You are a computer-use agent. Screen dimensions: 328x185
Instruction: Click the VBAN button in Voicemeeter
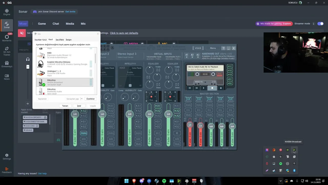point(198,48)
